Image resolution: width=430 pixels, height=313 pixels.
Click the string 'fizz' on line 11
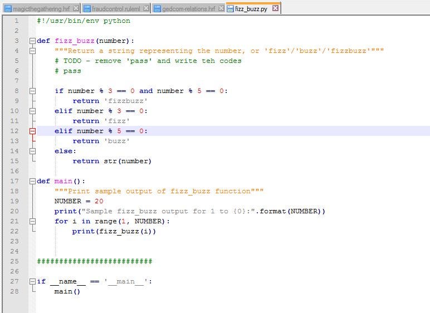[x=116, y=121]
